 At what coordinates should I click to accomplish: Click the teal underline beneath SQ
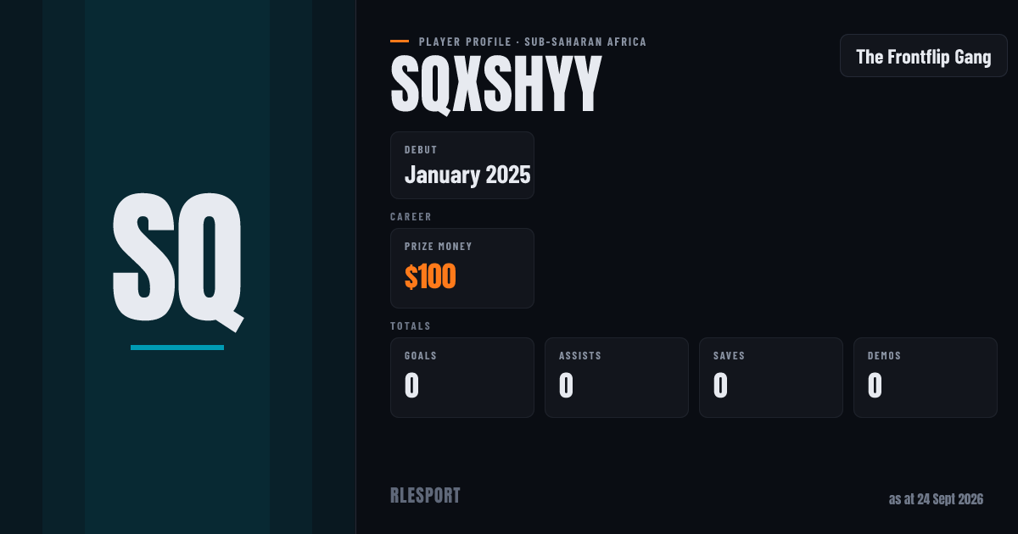tap(177, 348)
